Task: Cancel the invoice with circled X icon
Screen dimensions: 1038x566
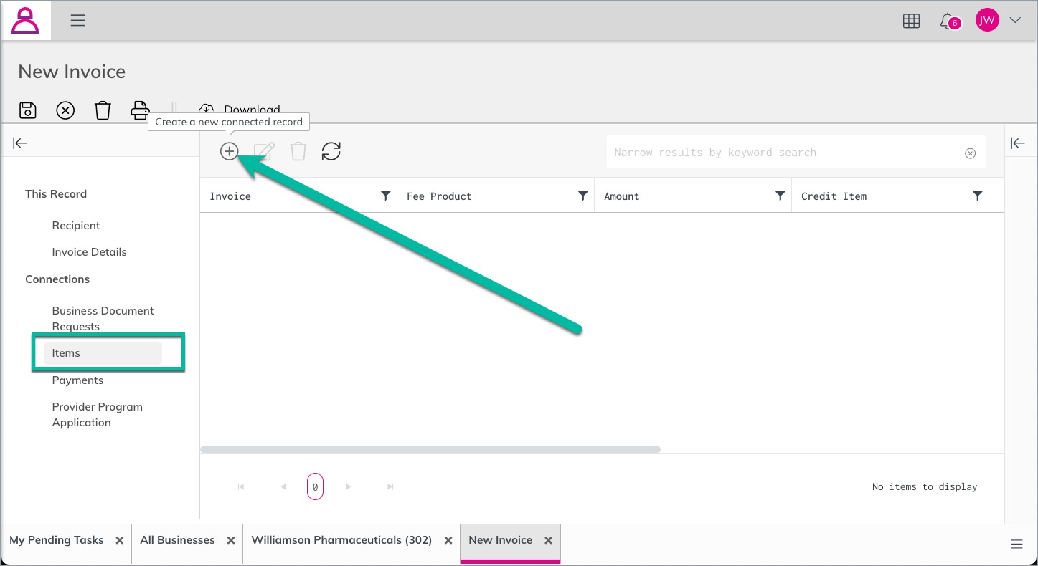Action: click(65, 110)
